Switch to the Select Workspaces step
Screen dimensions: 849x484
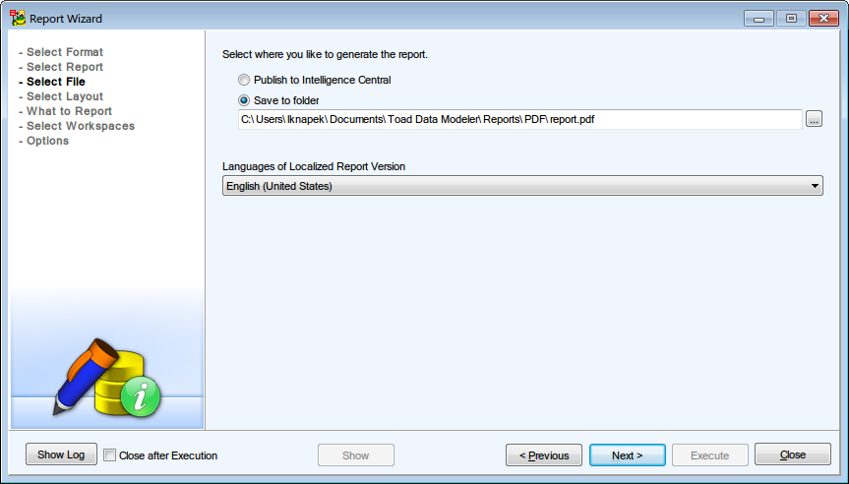[x=81, y=126]
